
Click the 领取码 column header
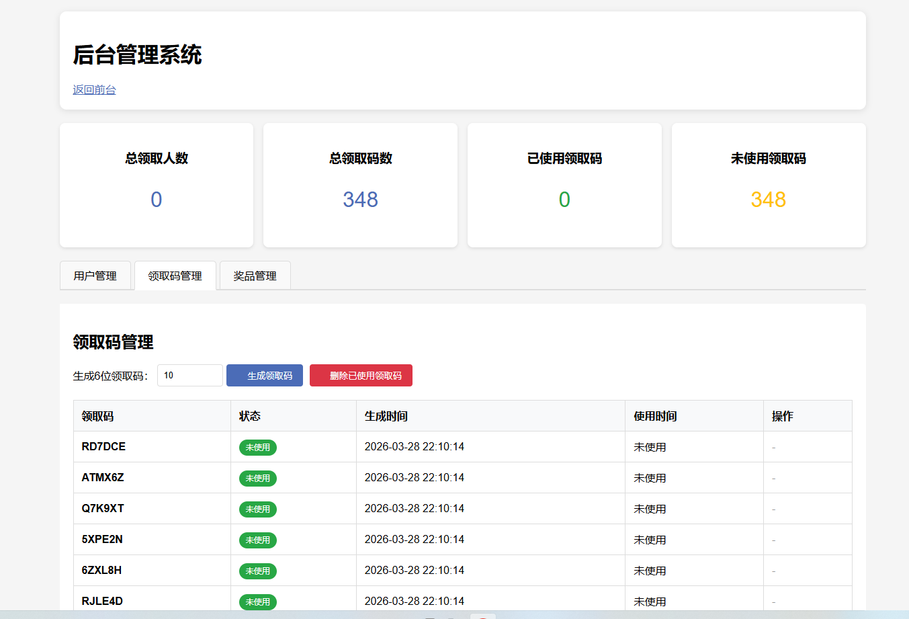pos(98,416)
